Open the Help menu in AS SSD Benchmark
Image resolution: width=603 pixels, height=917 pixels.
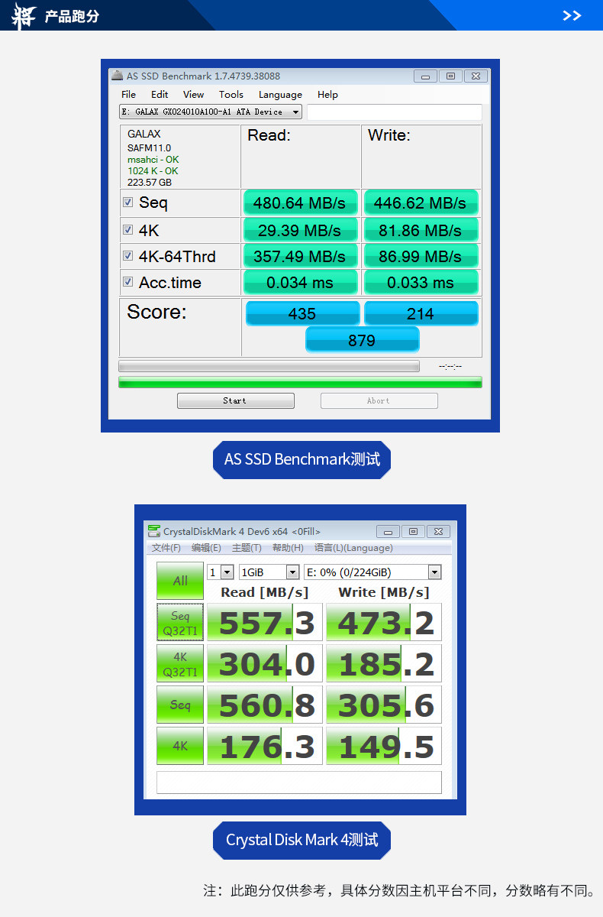[327, 95]
